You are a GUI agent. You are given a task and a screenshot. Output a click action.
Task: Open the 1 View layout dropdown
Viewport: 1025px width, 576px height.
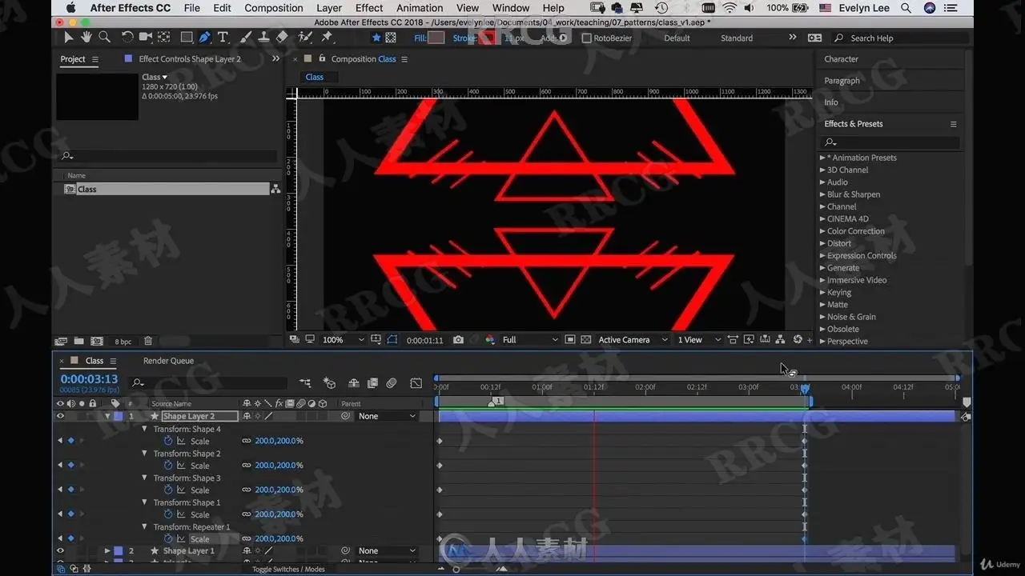[699, 340]
